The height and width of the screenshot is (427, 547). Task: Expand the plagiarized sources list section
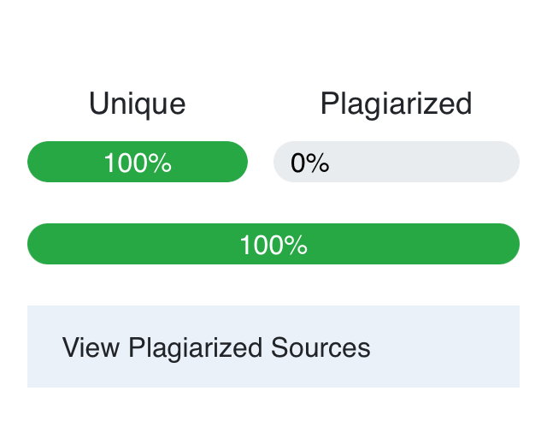click(x=273, y=347)
